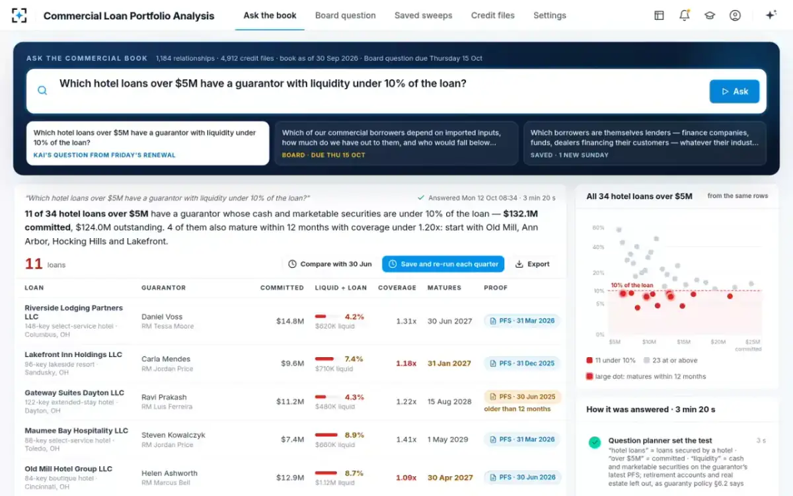
Task: Sort by the LOAN column header
Action: (x=34, y=288)
